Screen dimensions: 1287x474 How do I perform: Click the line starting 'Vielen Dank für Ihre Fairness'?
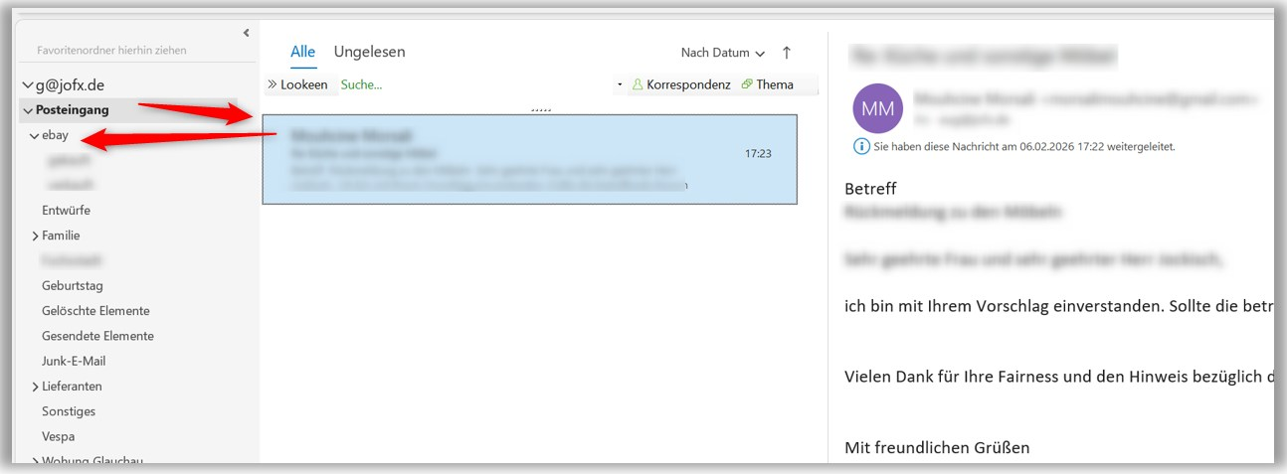(1059, 377)
